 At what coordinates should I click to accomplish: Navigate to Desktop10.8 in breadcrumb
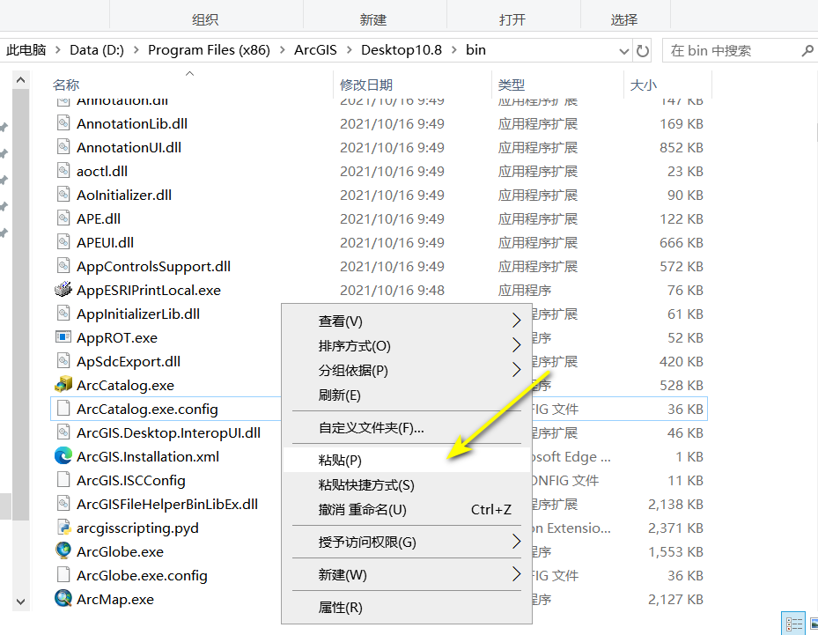(x=402, y=50)
